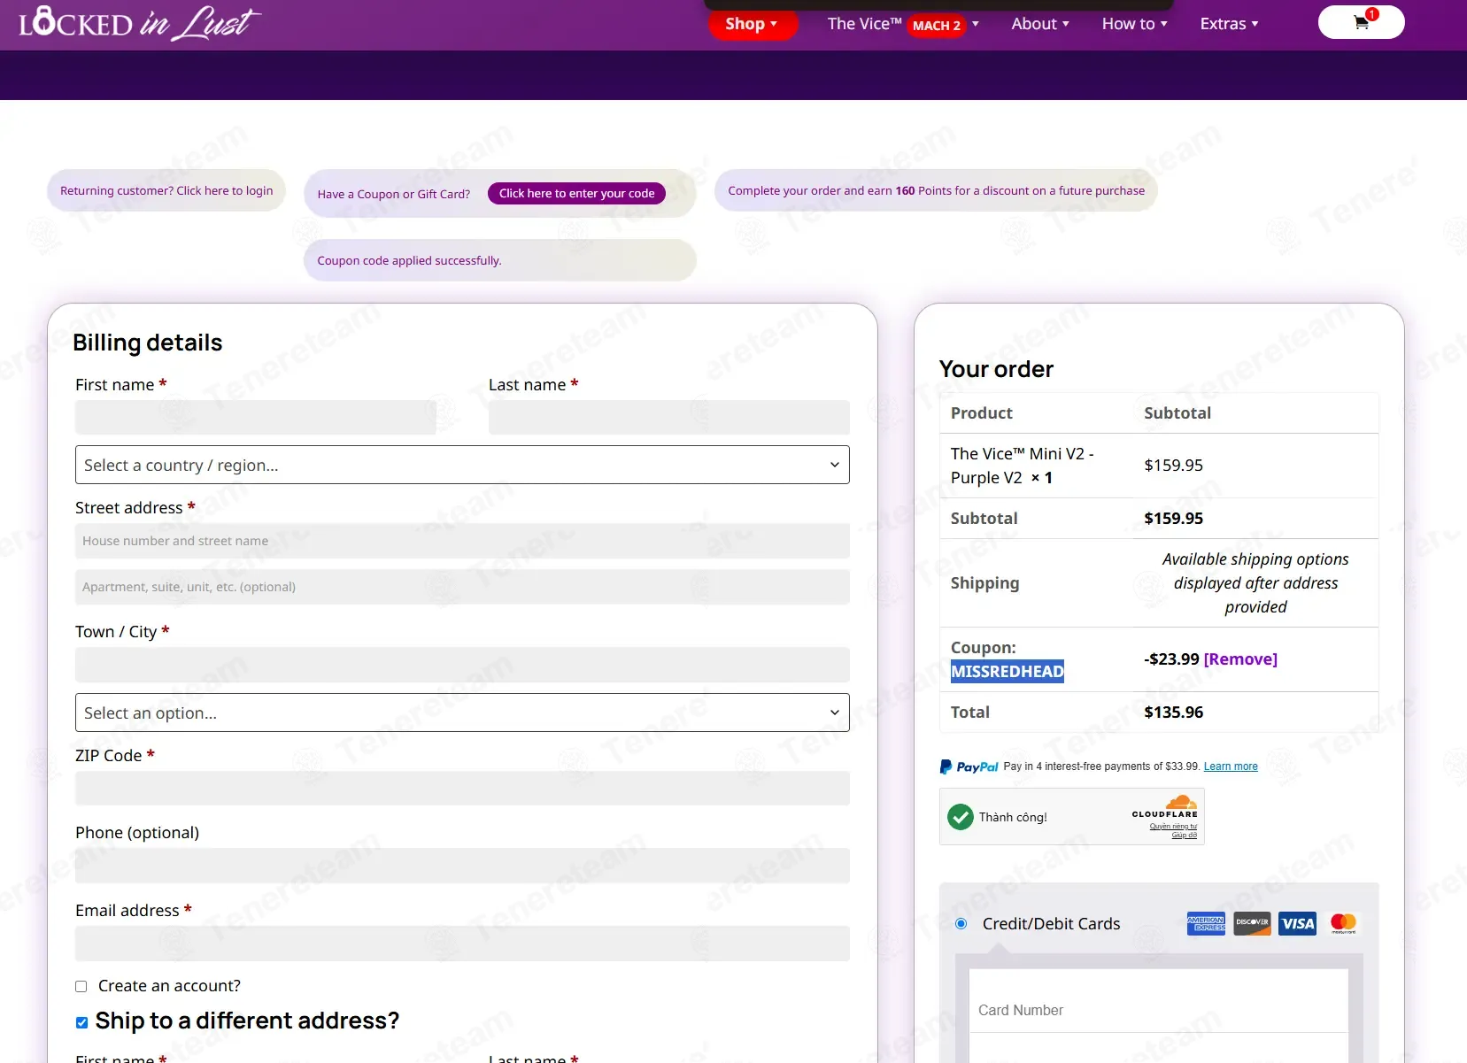Viewport: 1467px width, 1063px height.
Task: Click the Discover card icon
Action: pyautogui.click(x=1252, y=923)
